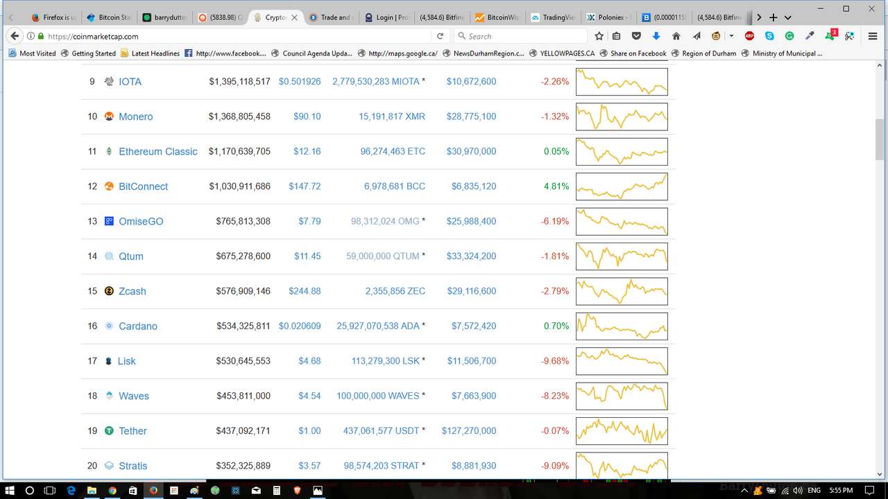888x499 pixels.
Task: Show bookmarks library icon
Action: coord(617,36)
